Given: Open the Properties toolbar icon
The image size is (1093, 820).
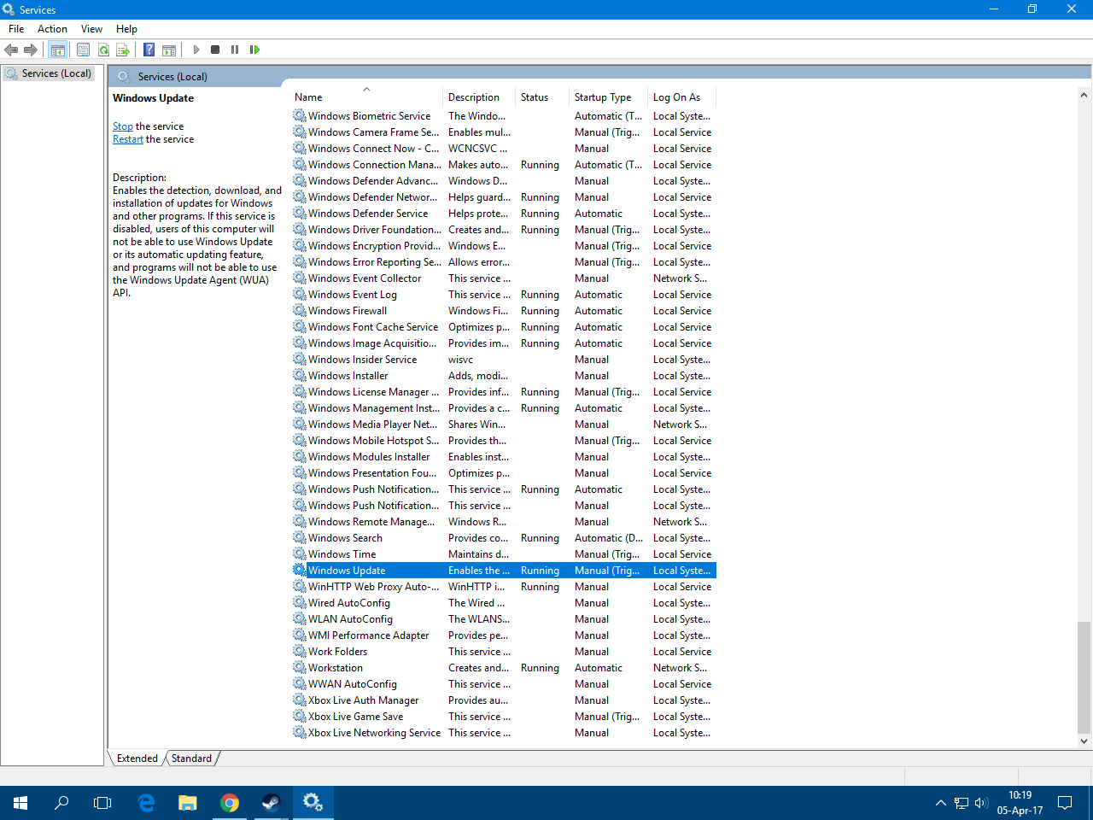Looking at the screenshot, I should coord(83,50).
